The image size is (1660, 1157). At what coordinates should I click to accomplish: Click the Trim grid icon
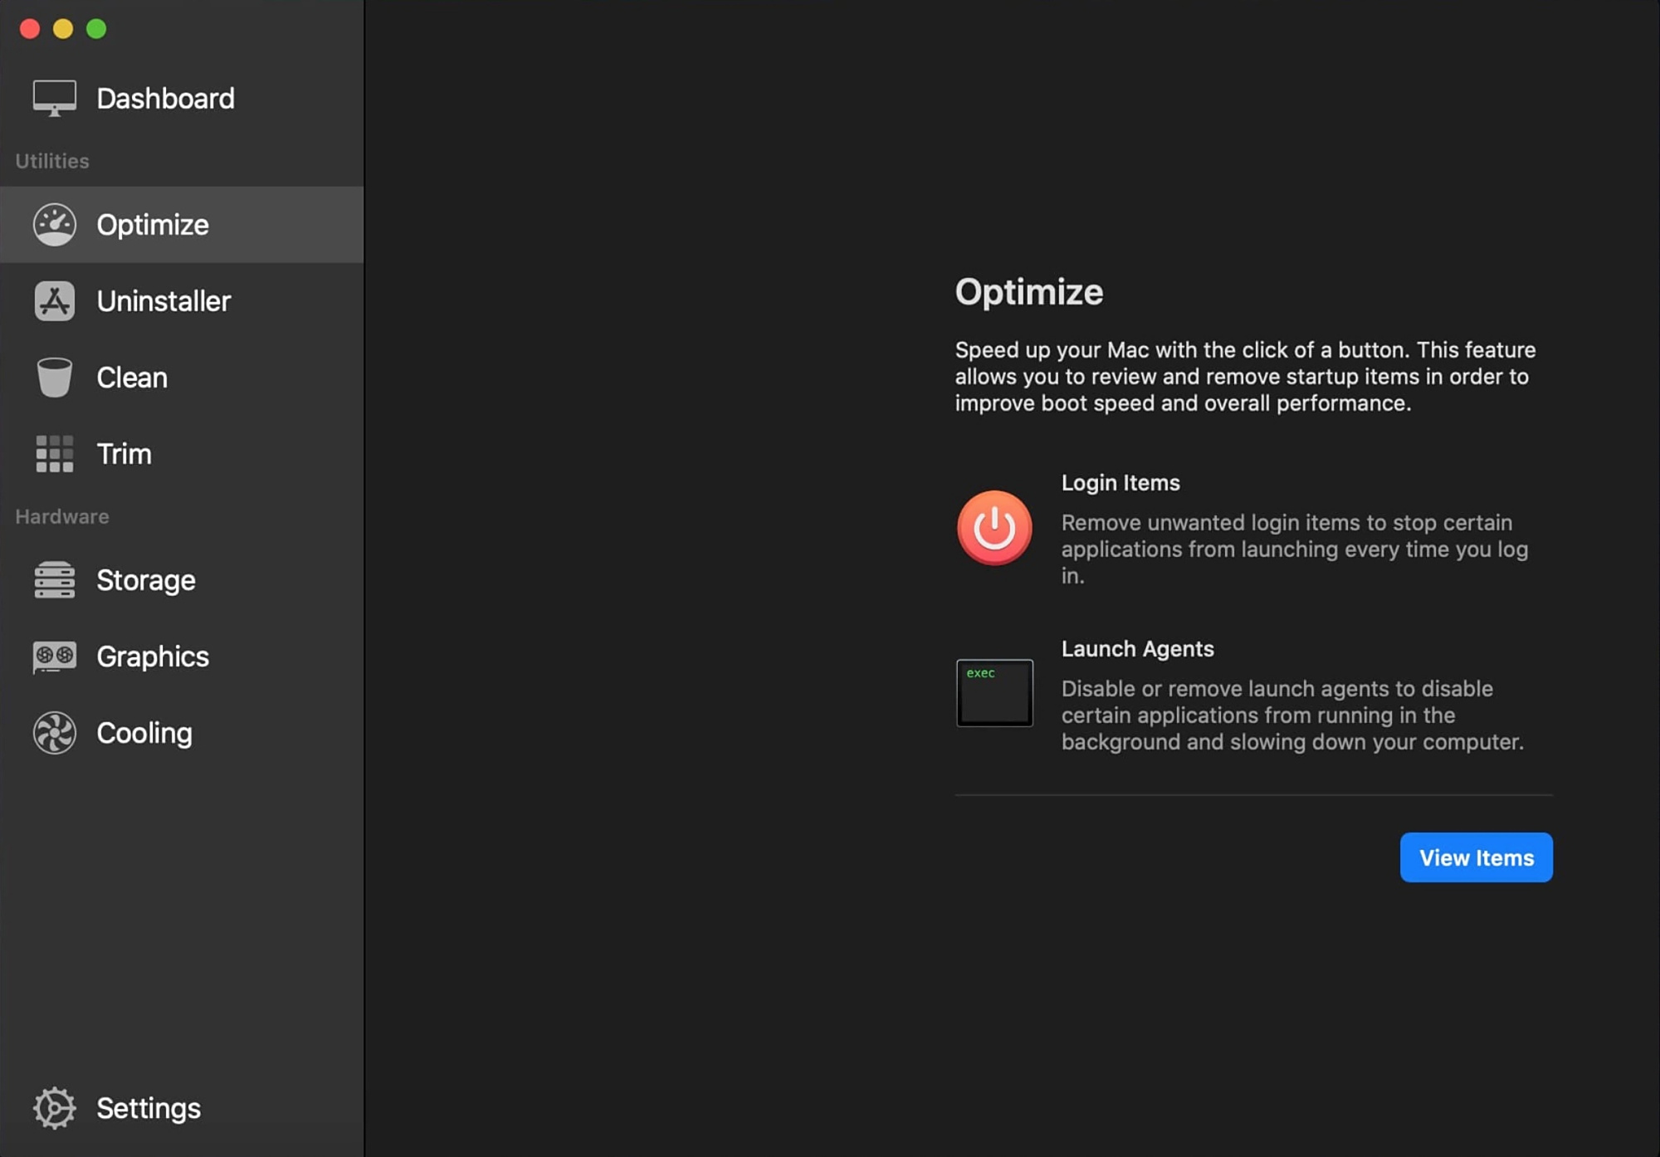[55, 454]
